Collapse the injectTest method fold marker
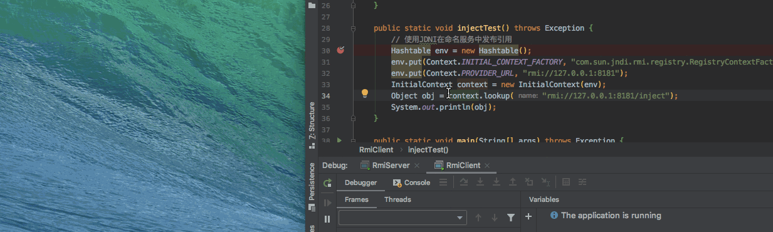 pyautogui.click(x=354, y=28)
